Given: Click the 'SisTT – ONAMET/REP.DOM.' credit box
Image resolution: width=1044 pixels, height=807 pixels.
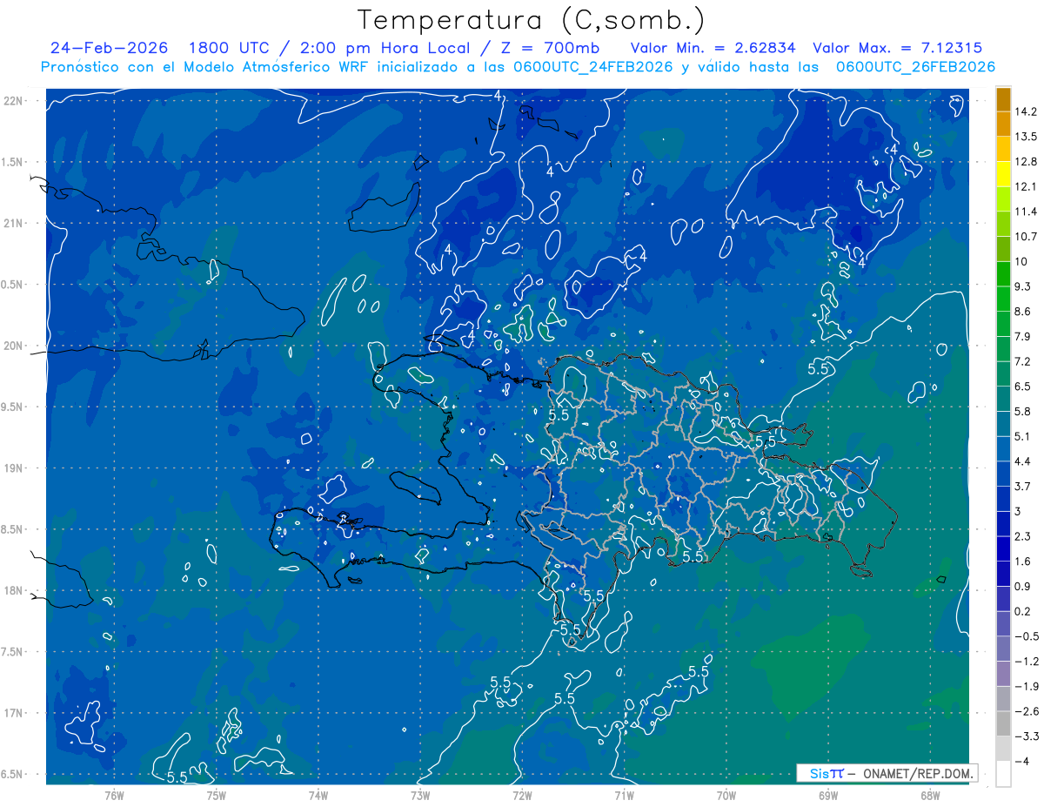Looking at the screenshot, I should pos(887,773).
